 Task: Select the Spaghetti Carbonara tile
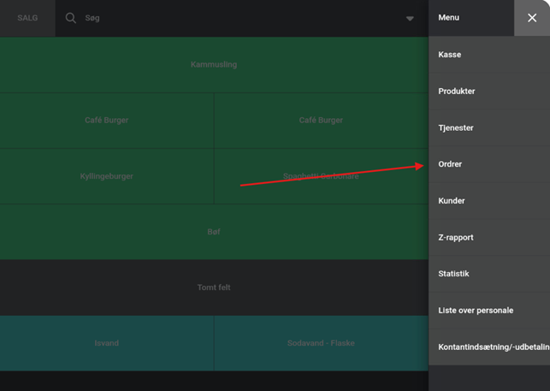[x=321, y=176]
